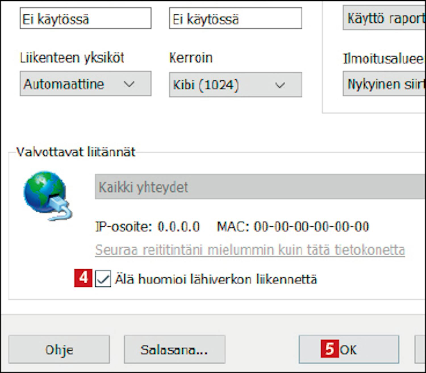Open the Ilmoitusalue dropdown showing Nykyinen siirt

coord(384,84)
